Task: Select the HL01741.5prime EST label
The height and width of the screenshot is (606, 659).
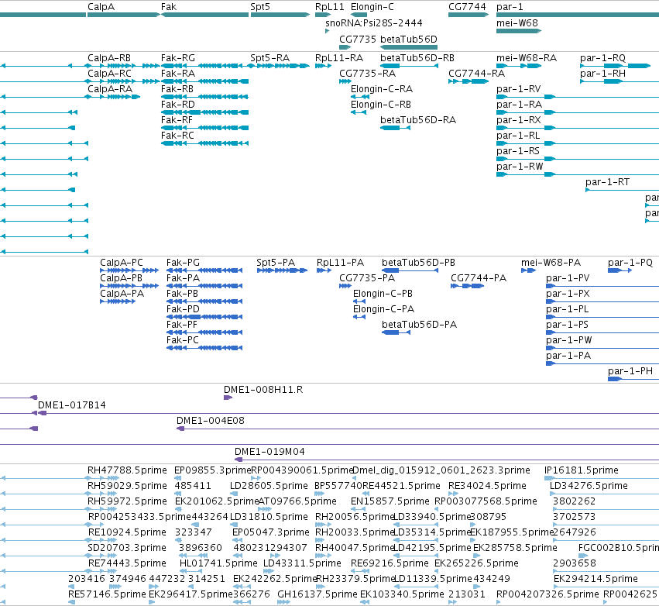Action: [x=218, y=563]
